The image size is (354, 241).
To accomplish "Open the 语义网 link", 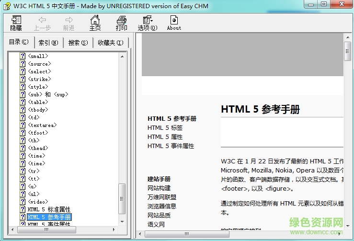I will coord(156,225).
